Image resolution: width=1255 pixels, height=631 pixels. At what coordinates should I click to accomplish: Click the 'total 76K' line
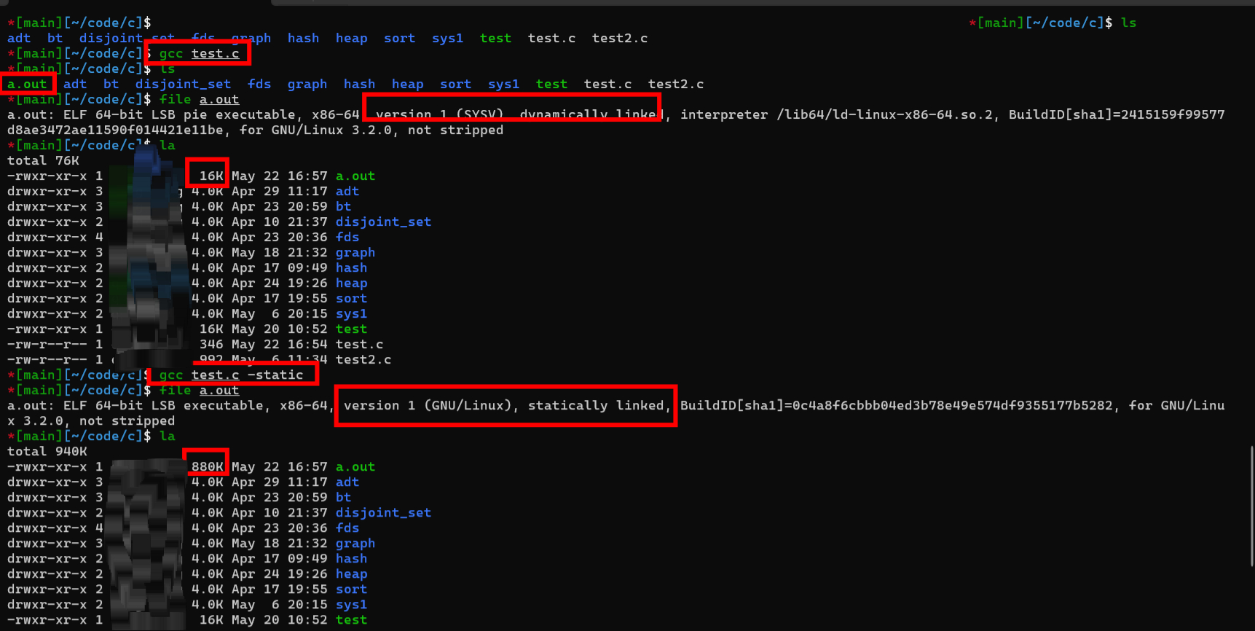(x=43, y=160)
